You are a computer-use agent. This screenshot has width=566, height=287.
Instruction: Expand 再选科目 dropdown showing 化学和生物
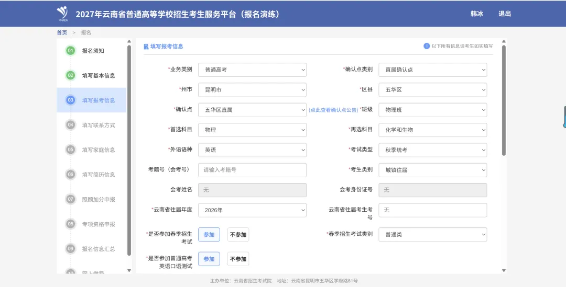point(433,130)
